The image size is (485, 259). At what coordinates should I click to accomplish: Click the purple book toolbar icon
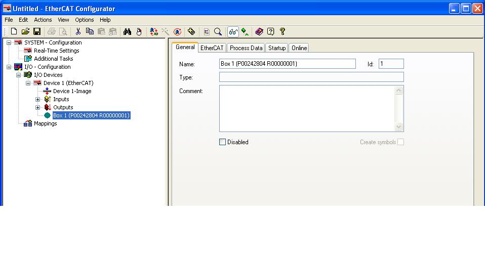click(x=259, y=31)
